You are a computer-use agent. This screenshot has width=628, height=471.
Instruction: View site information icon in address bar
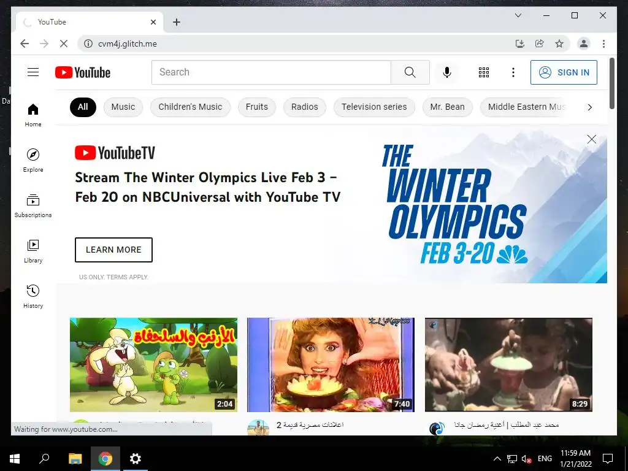coord(88,44)
